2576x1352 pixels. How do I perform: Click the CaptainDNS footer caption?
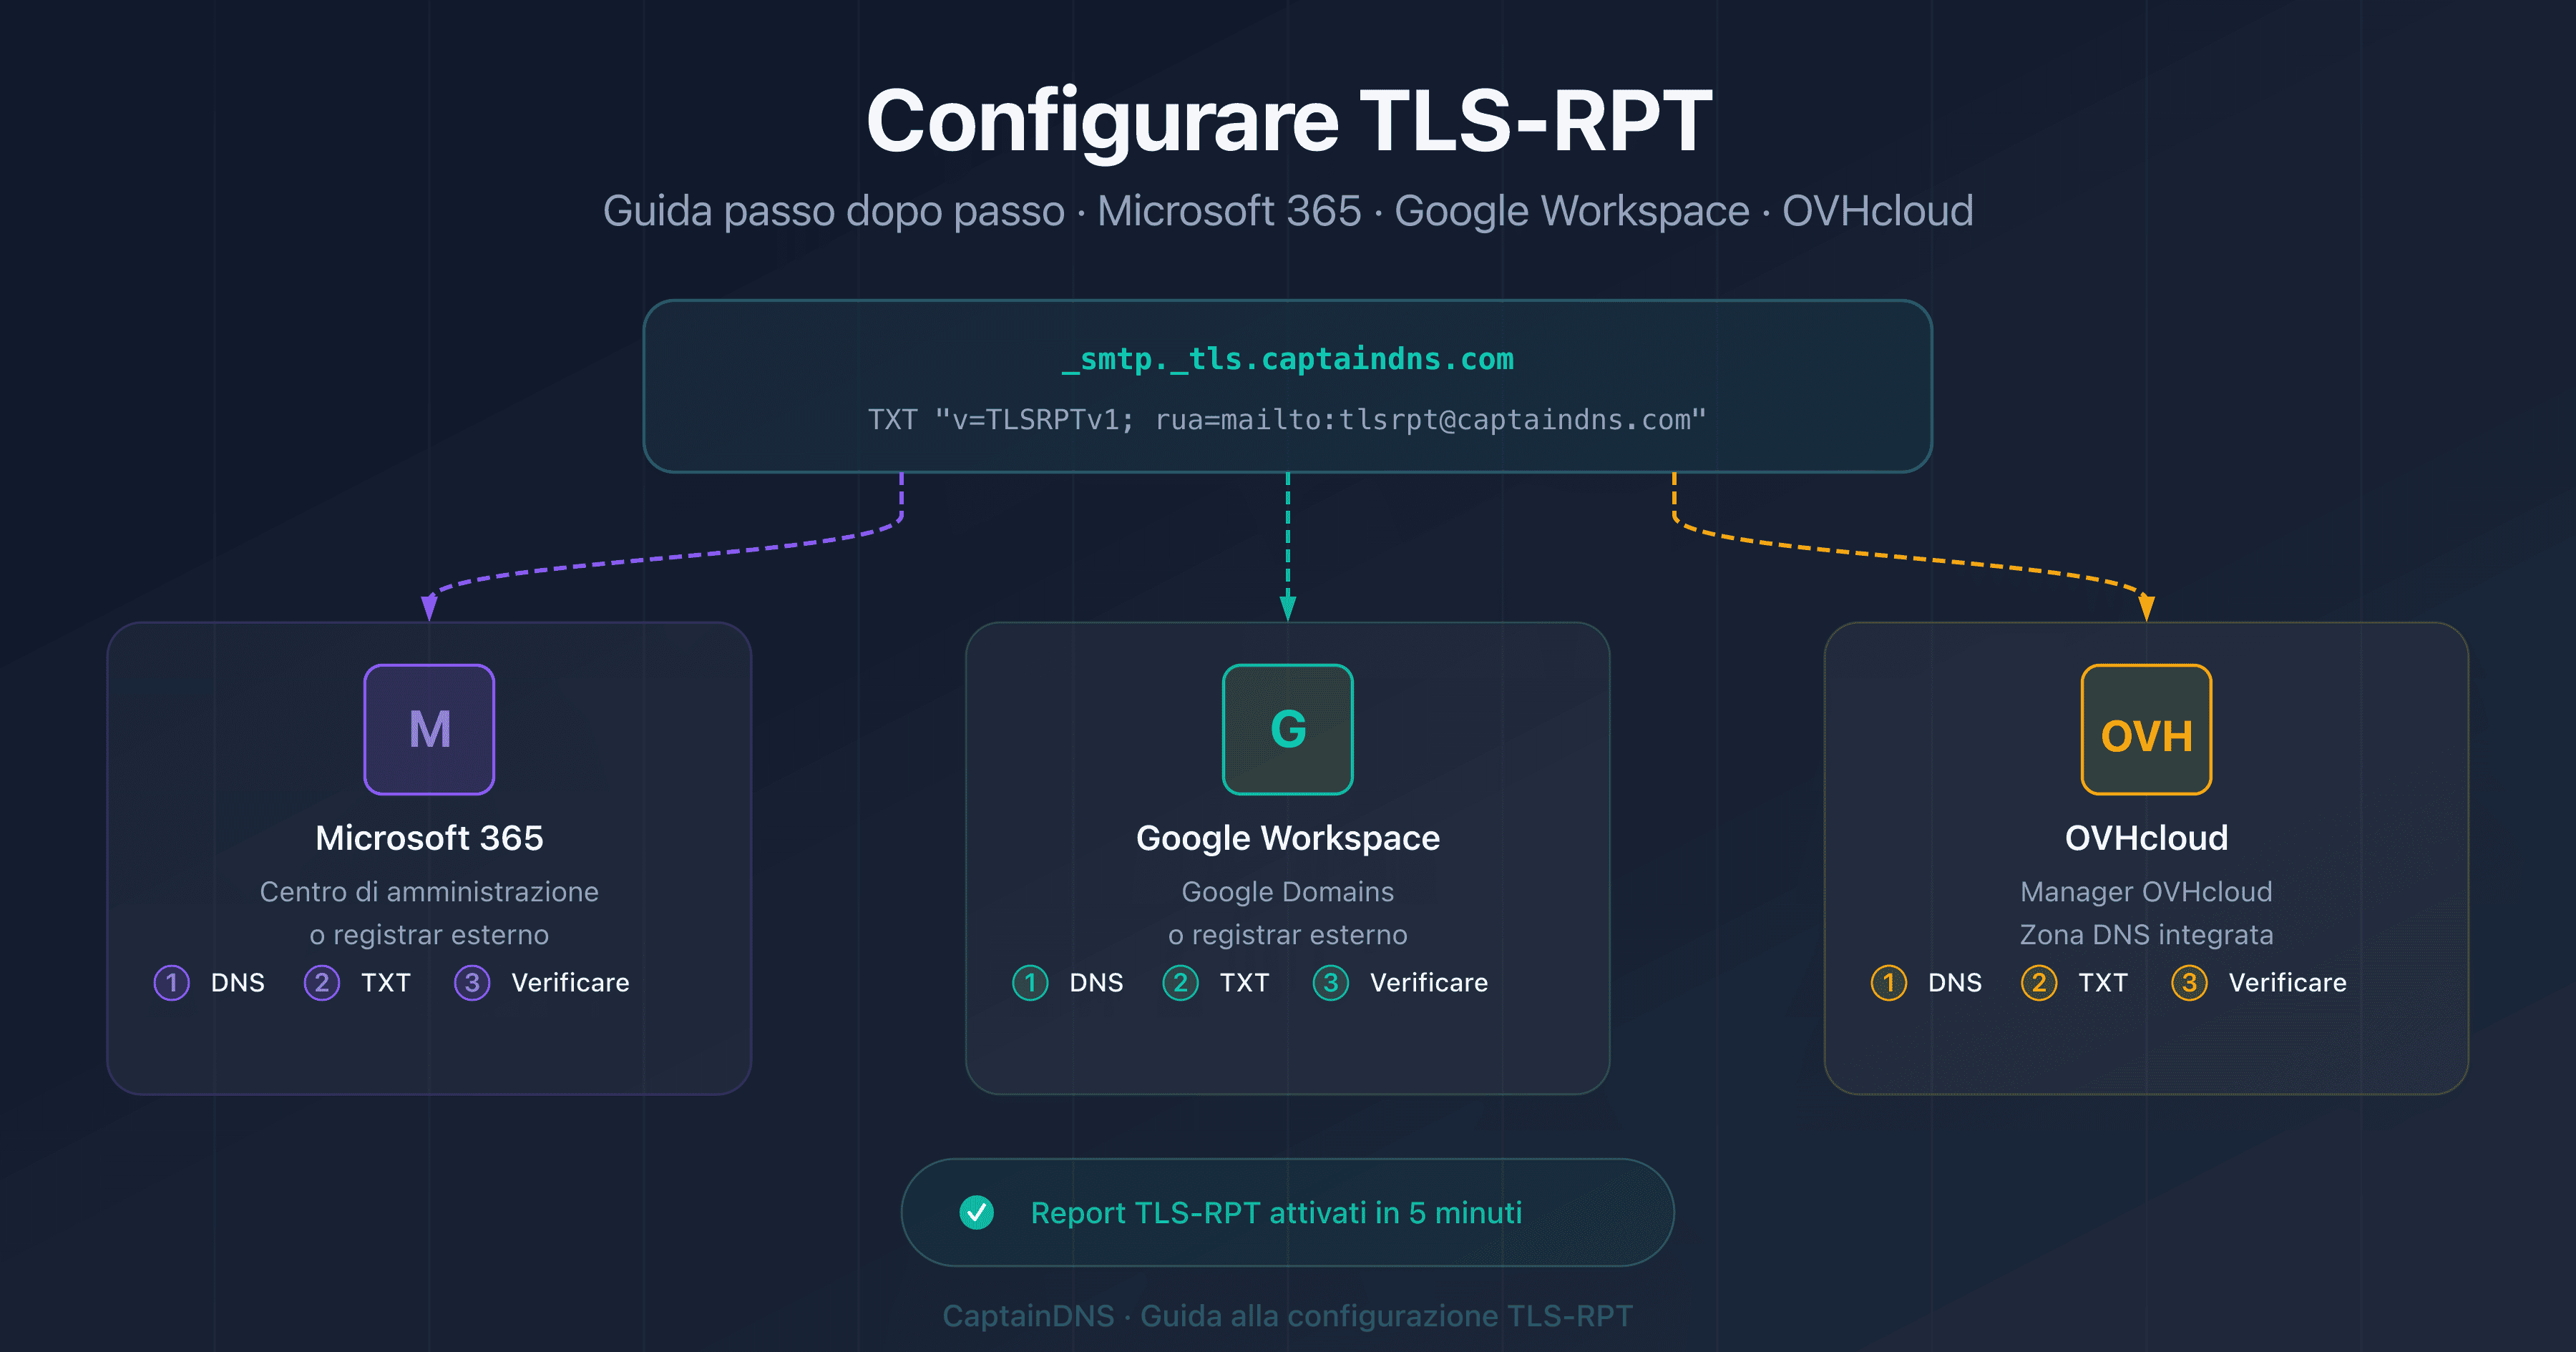(x=1288, y=1316)
